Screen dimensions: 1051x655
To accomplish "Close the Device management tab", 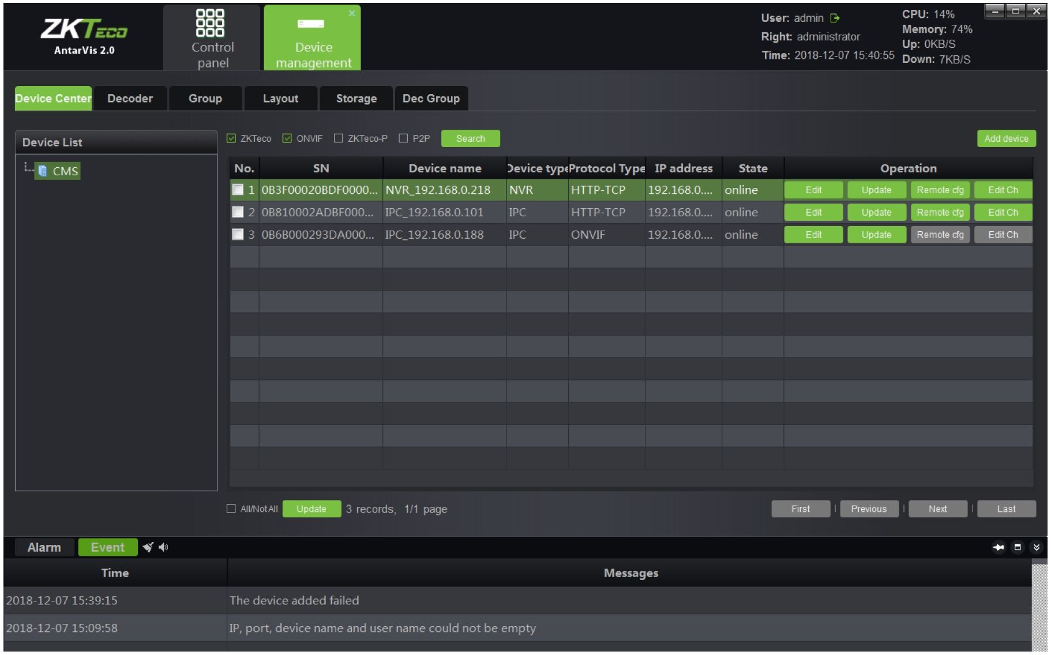I will coord(352,13).
